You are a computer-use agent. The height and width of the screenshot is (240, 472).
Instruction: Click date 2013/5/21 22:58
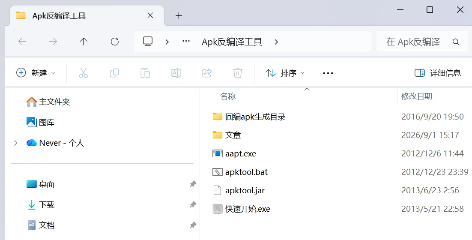pyautogui.click(x=432, y=209)
